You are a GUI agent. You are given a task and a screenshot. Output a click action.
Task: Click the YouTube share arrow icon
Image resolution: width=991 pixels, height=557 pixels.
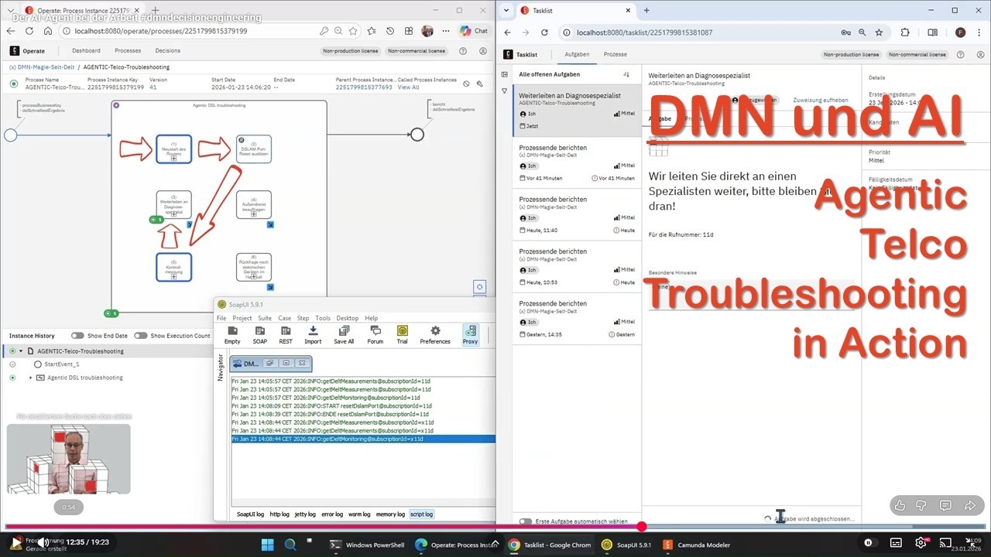(970, 506)
